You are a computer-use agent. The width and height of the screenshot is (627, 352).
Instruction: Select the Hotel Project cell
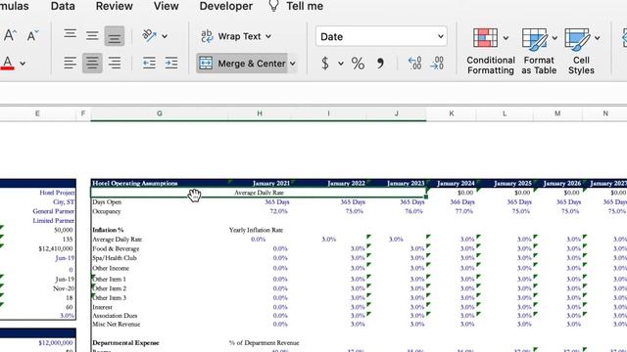pyautogui.click(x=57, y=193)
